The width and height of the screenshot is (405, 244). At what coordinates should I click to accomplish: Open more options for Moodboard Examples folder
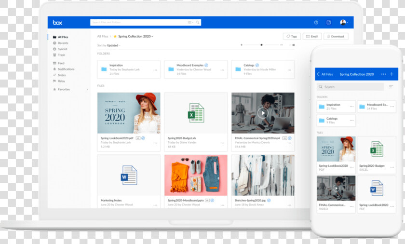pos(222,70)
